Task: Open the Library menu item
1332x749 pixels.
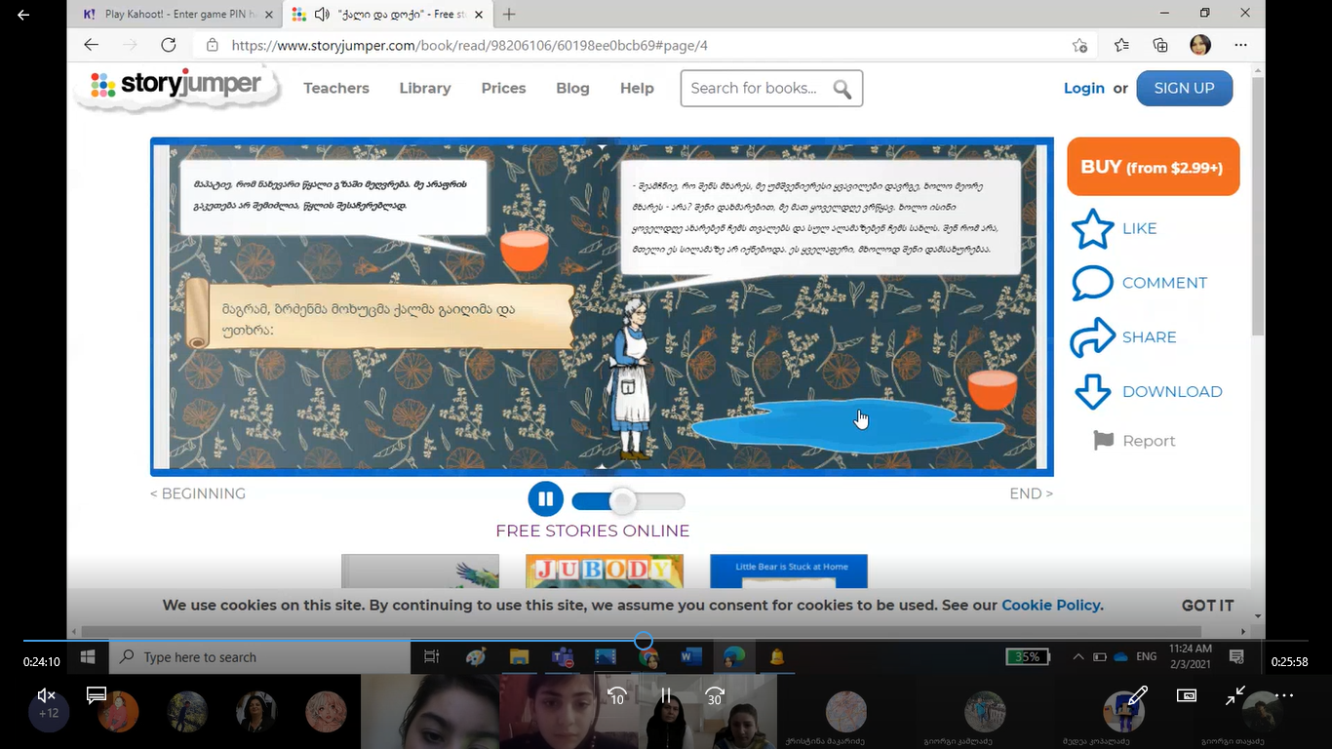Action: click(425, 88)
